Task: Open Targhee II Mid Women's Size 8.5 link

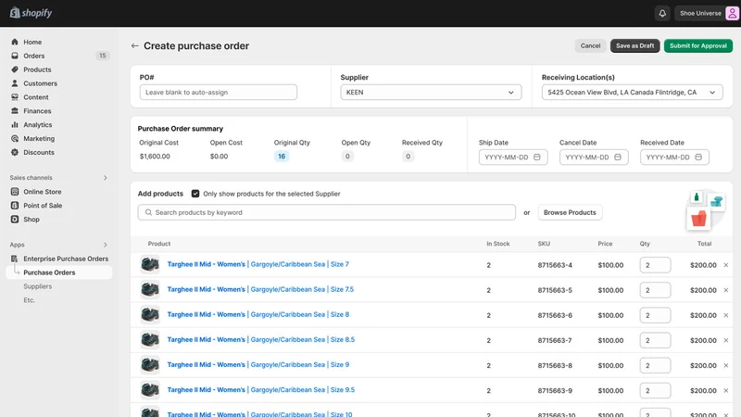Action: click(261, 339)
